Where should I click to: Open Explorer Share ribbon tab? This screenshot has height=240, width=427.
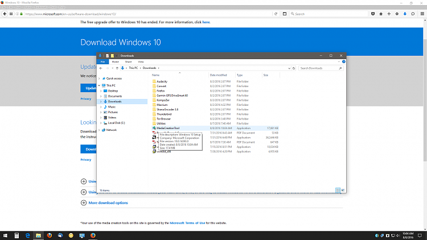128,62
